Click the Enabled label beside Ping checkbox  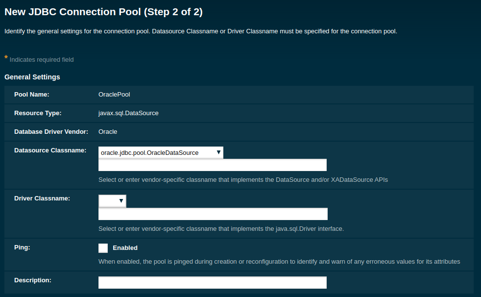click(125, 248)
